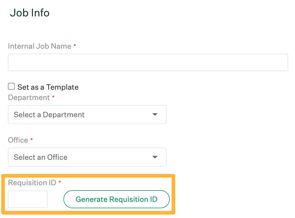The width and height of the screenshot is (295, 218).
Task: Click the Department dropdown chevron arrow
Action: tap(155, 115)
